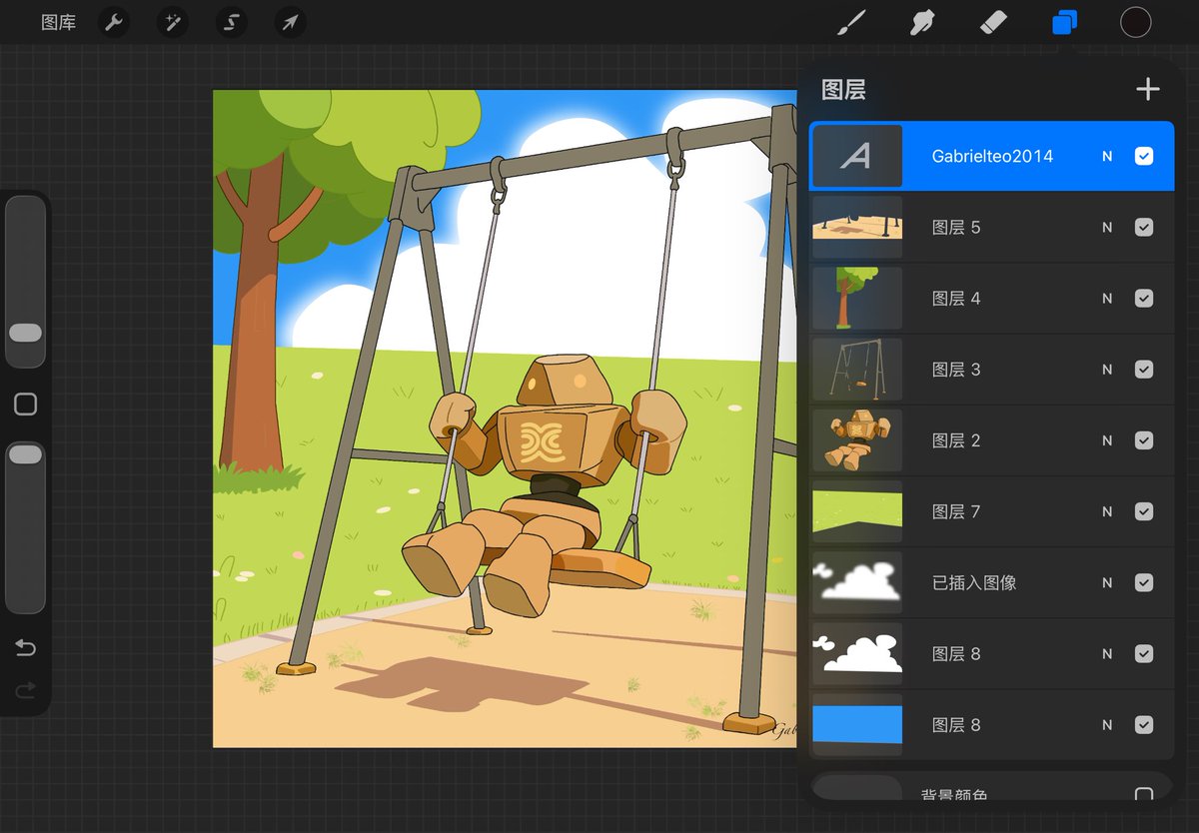The image size is (1199, 833).
Task: Hide the robot layer 图层 2
Action: pyautogui.click(x=1144, y=440)
